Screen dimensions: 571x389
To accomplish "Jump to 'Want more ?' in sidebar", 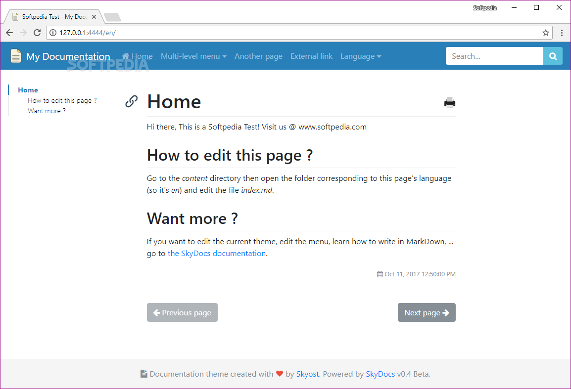I will 47,111.
